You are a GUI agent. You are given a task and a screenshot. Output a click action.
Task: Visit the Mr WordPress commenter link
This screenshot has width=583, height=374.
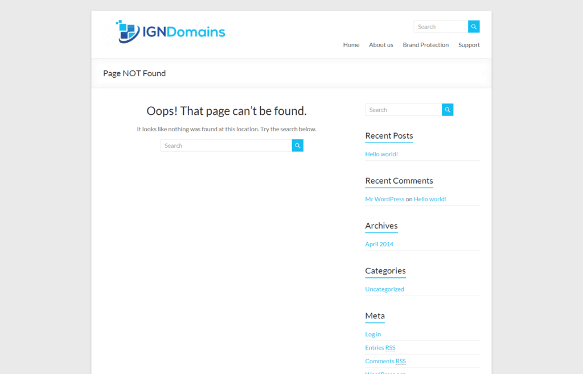pyautogui.click(x=384, y=199)
